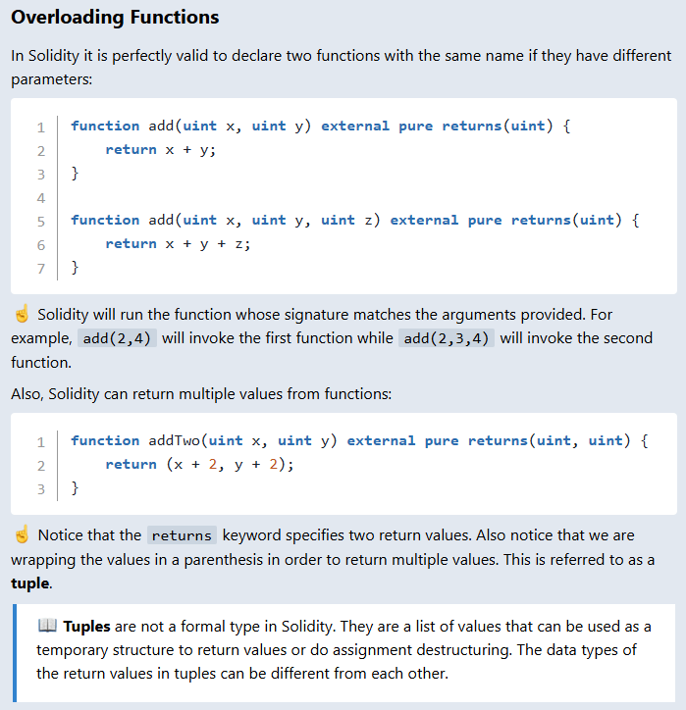Viewport: 686px width, 710px height.
Task: Click the bold word "tuple" ending the paragraph
Action: (x=31, y=583)
